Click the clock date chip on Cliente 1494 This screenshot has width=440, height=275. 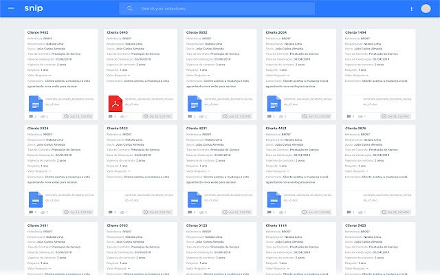[x=396, y=116]
